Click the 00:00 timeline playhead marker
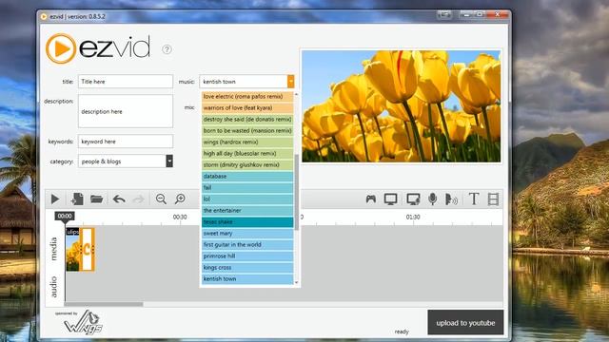 (65, 217)
